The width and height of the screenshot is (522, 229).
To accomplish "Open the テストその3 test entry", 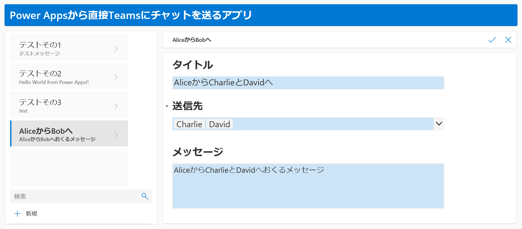I will tap(69, 105).
